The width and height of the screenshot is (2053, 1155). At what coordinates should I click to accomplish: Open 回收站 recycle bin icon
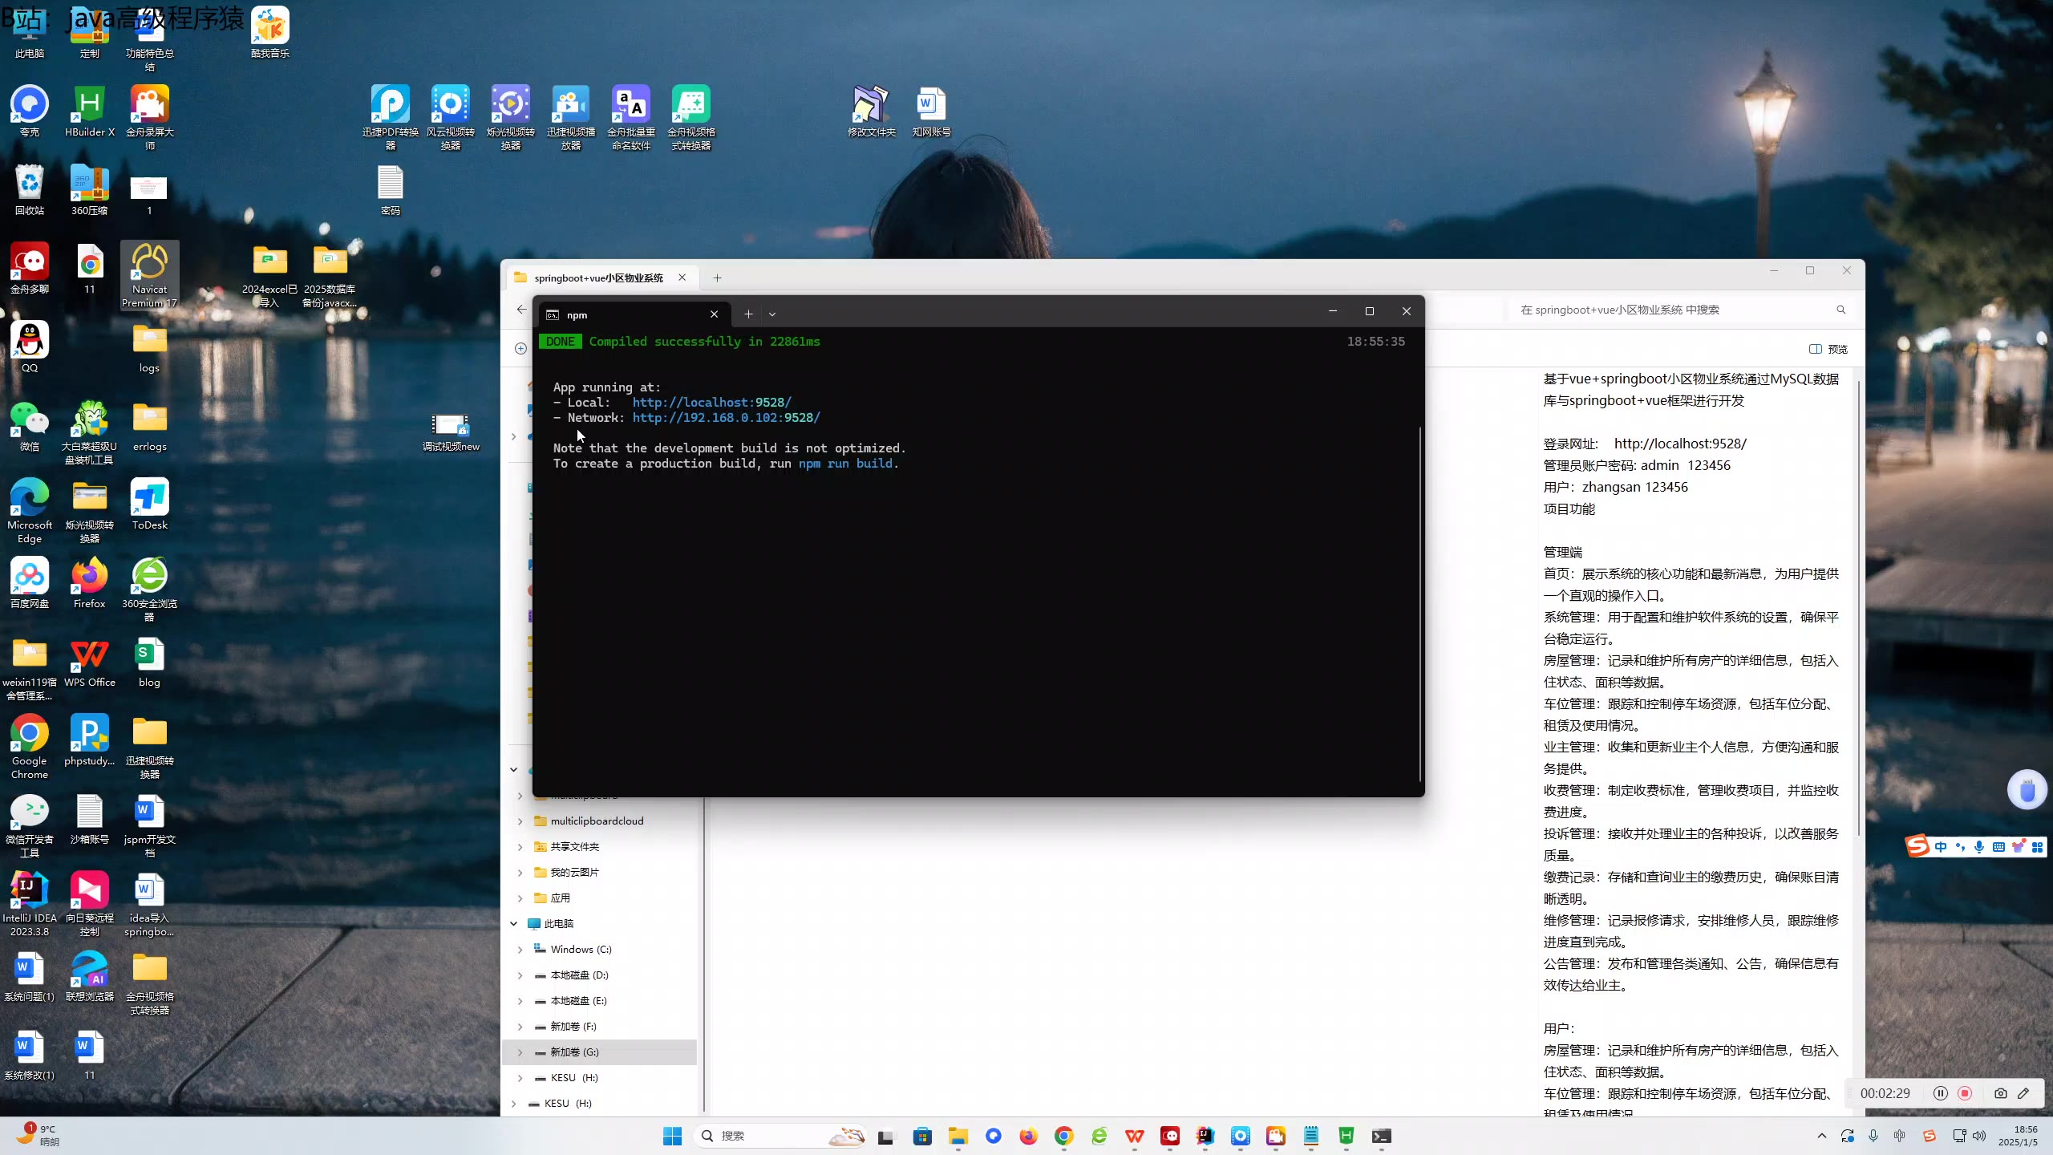click(30, 190)
